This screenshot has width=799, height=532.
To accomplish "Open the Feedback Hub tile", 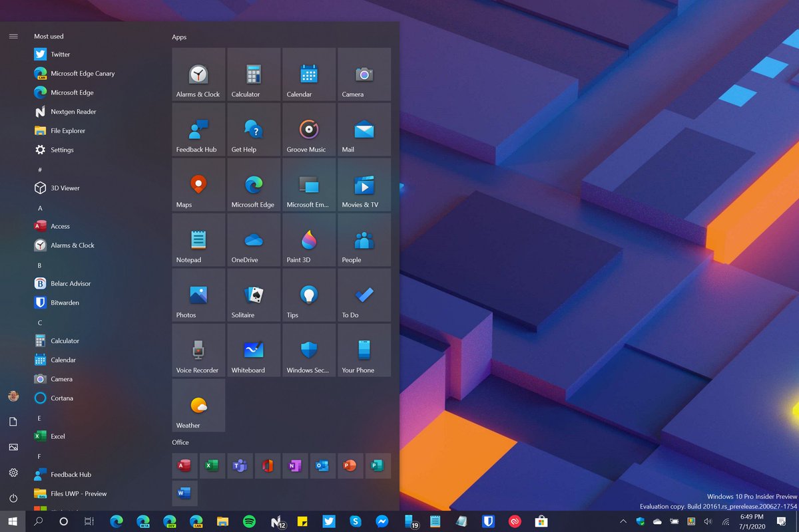I will coord(198,130).
